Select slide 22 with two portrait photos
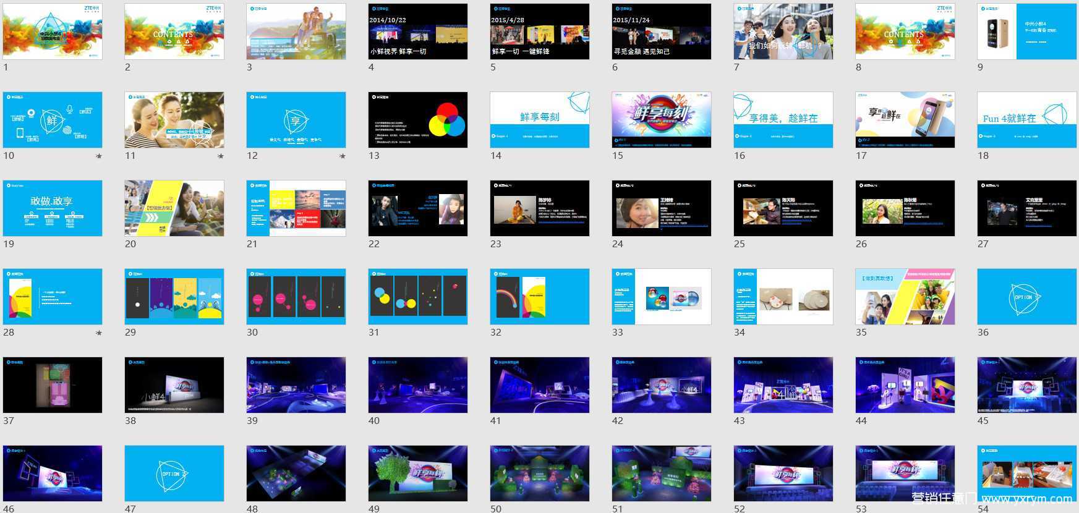This screenshot has width=1079, height=513. click(418, 208)
